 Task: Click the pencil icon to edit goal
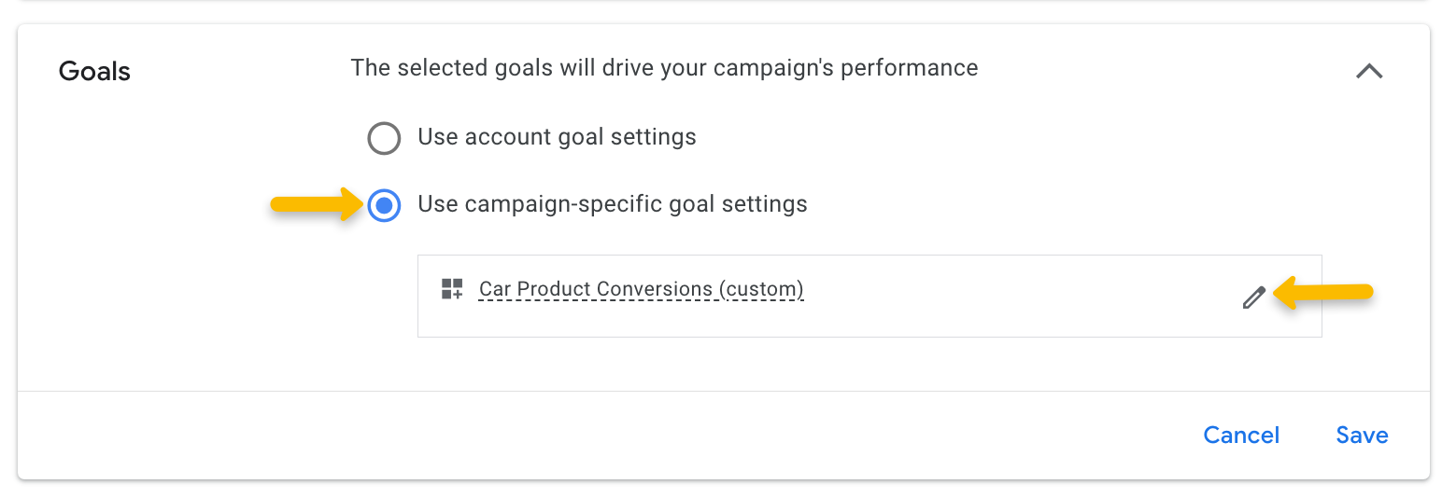point(1253,297)
